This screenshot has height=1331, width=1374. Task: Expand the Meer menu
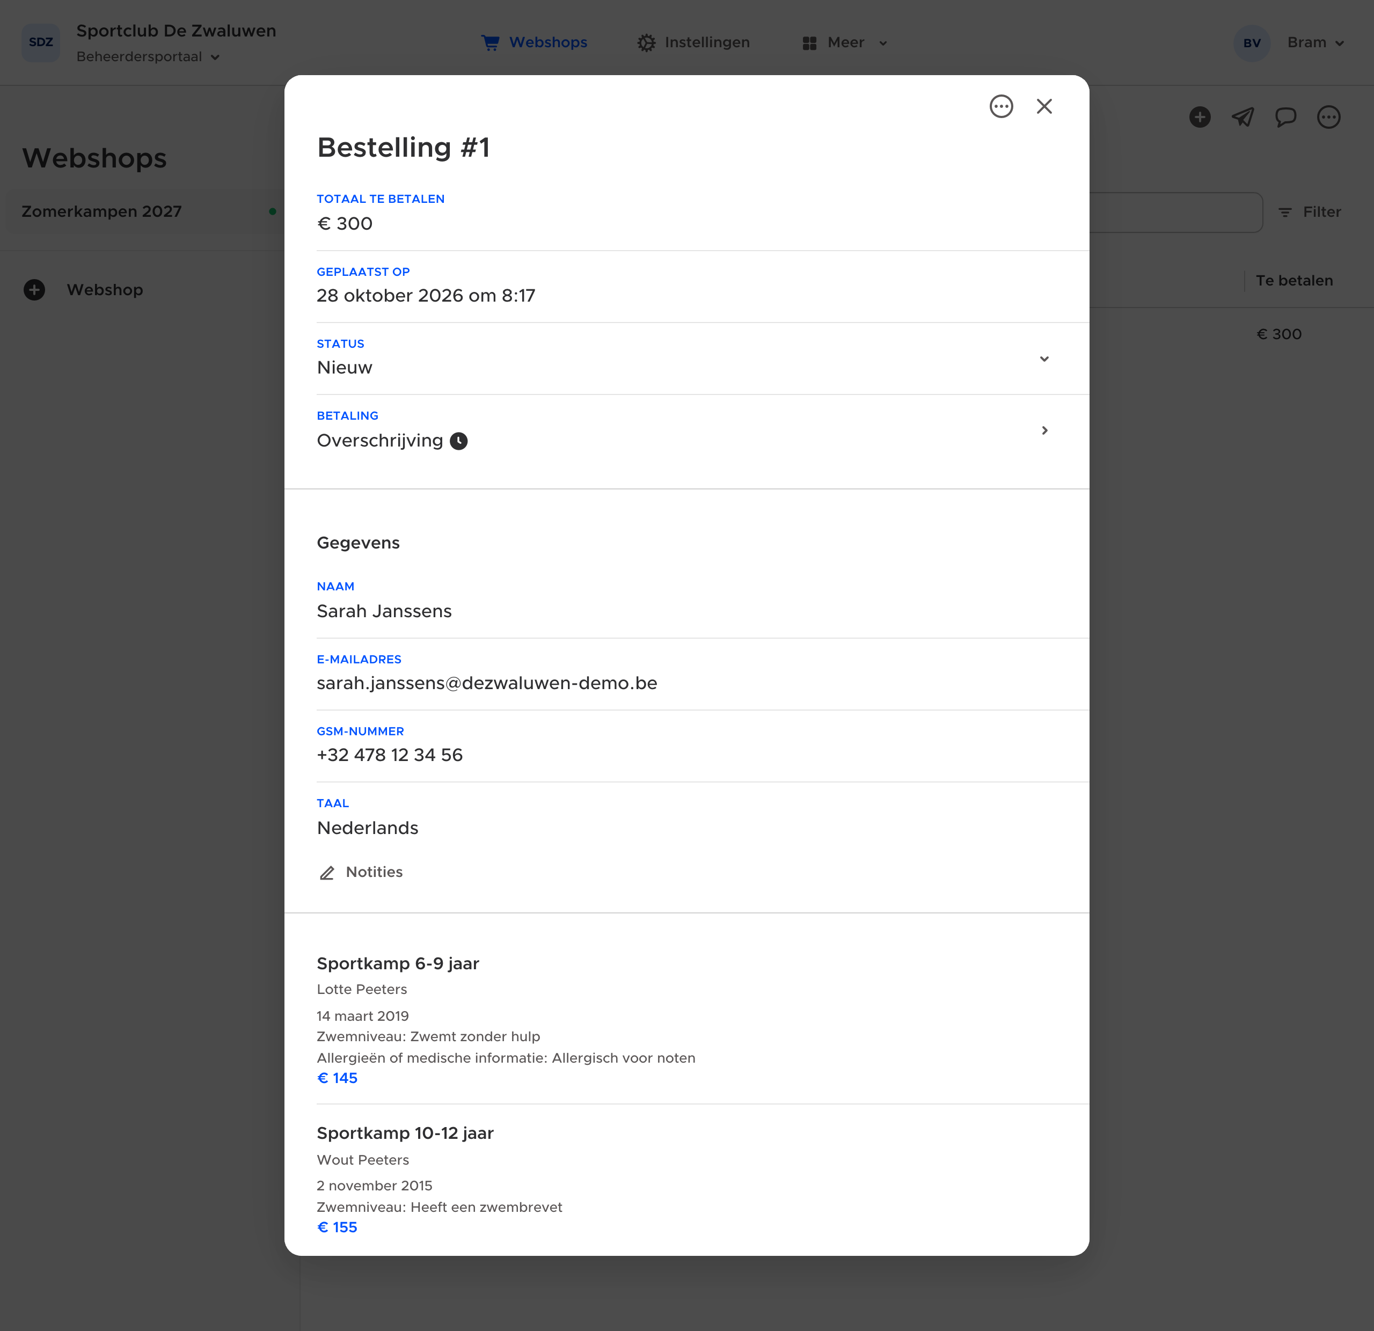tap(845, 43)
